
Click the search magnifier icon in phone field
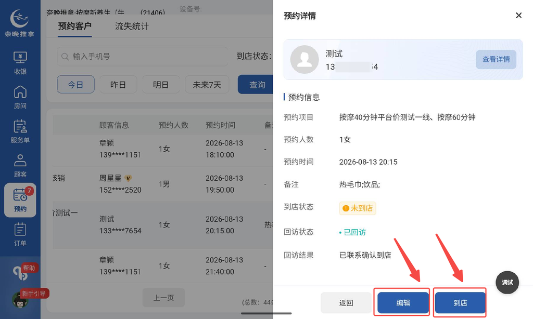[65, 56]
